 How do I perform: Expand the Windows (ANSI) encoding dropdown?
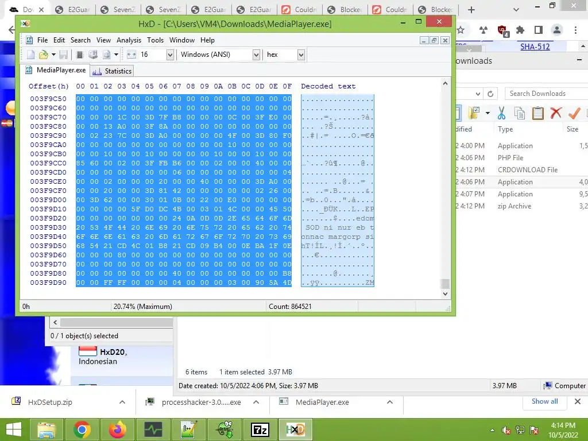click(256, 55)
